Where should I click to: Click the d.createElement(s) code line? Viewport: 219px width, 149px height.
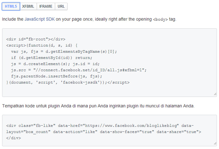[x=55, y=64]
